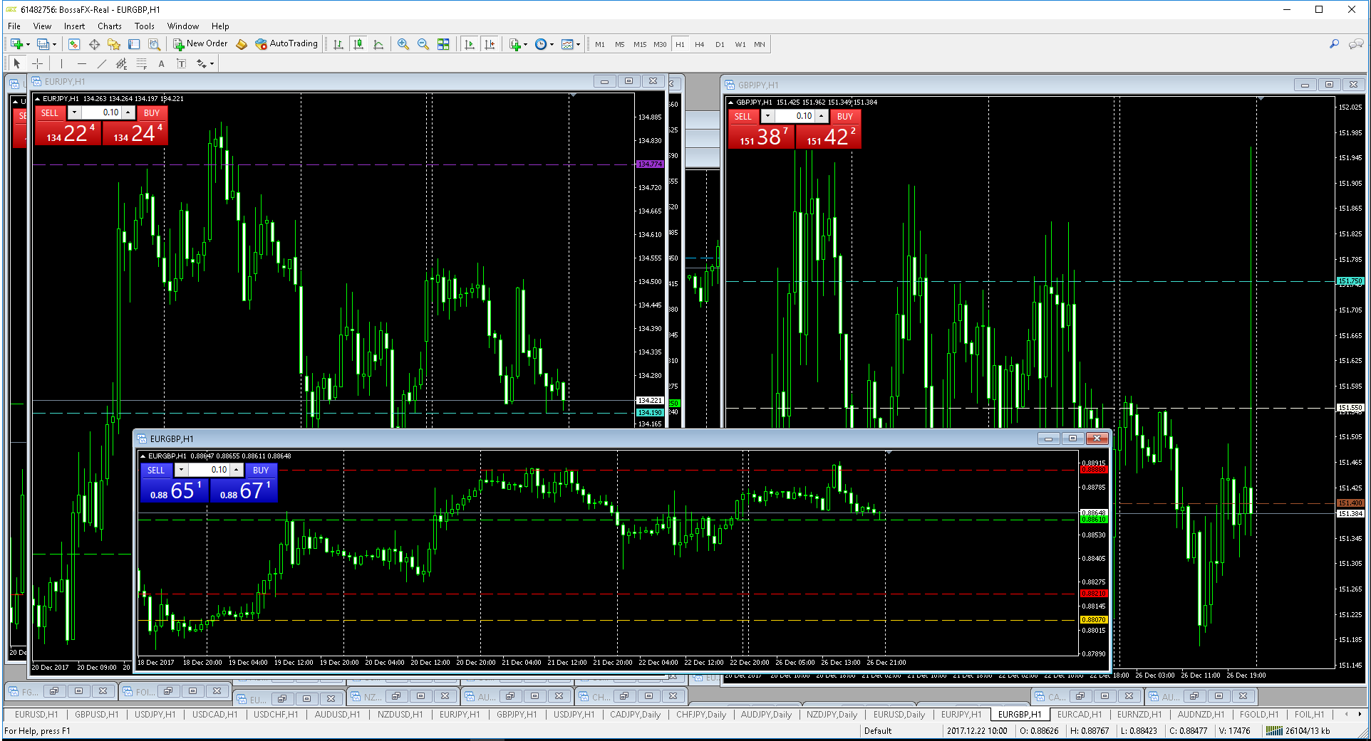The height and width of the screenshot is (741, 1371).
Task: Open the chat bubbles icon top right
Action: point(1356,44)
